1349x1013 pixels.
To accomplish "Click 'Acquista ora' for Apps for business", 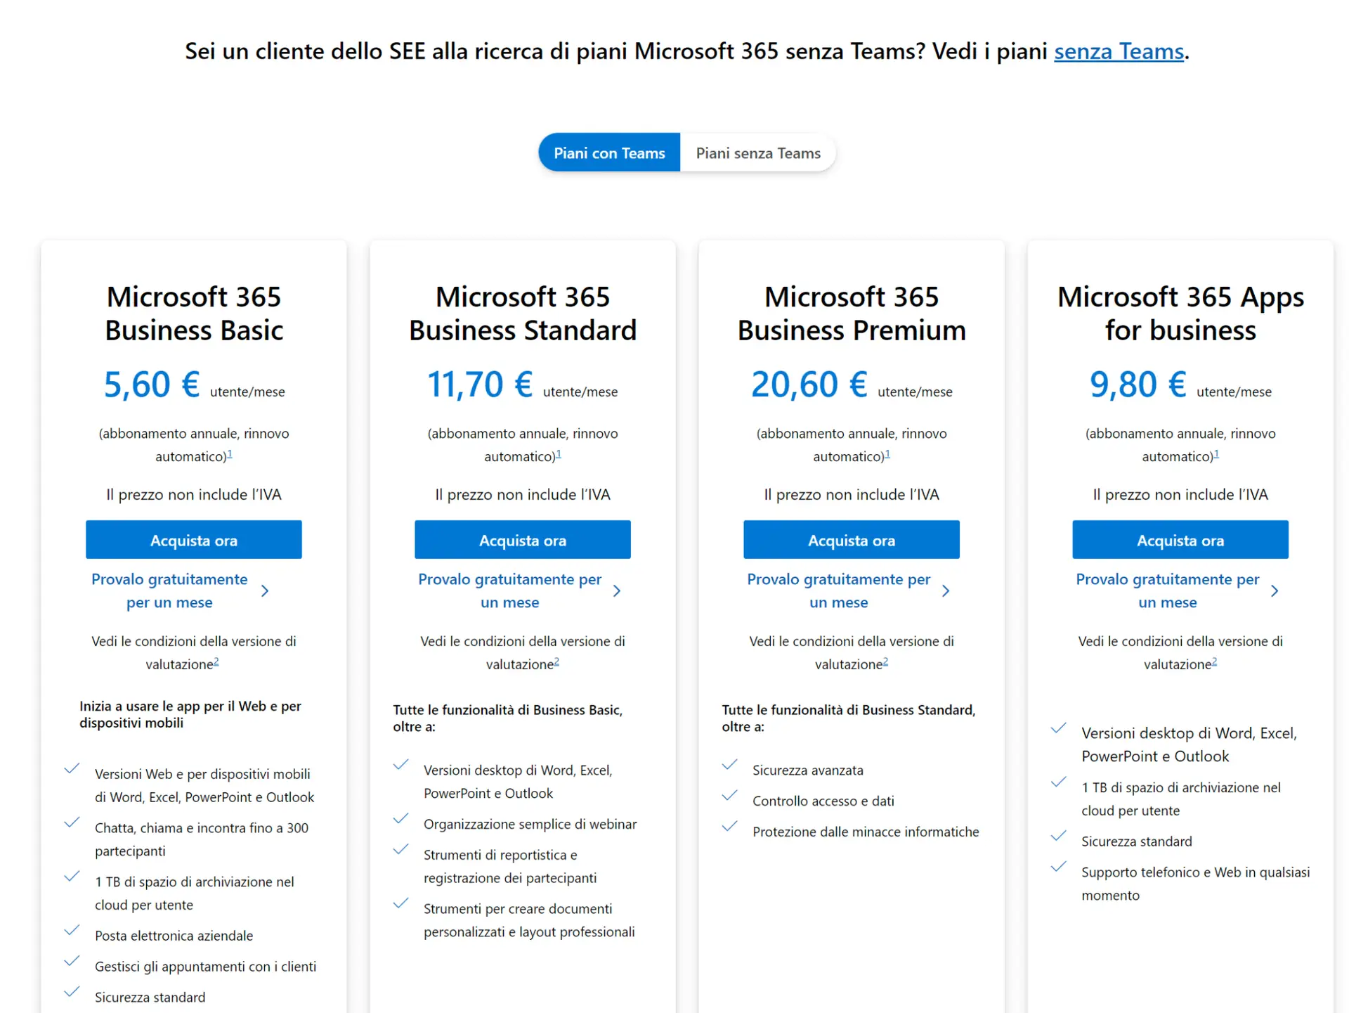I will click(1180, 540).
